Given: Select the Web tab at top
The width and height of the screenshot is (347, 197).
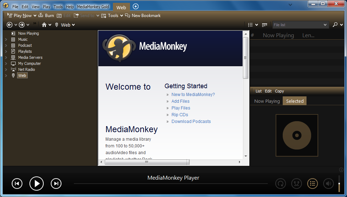Looking at the screenshot, I should pos(121,7).
